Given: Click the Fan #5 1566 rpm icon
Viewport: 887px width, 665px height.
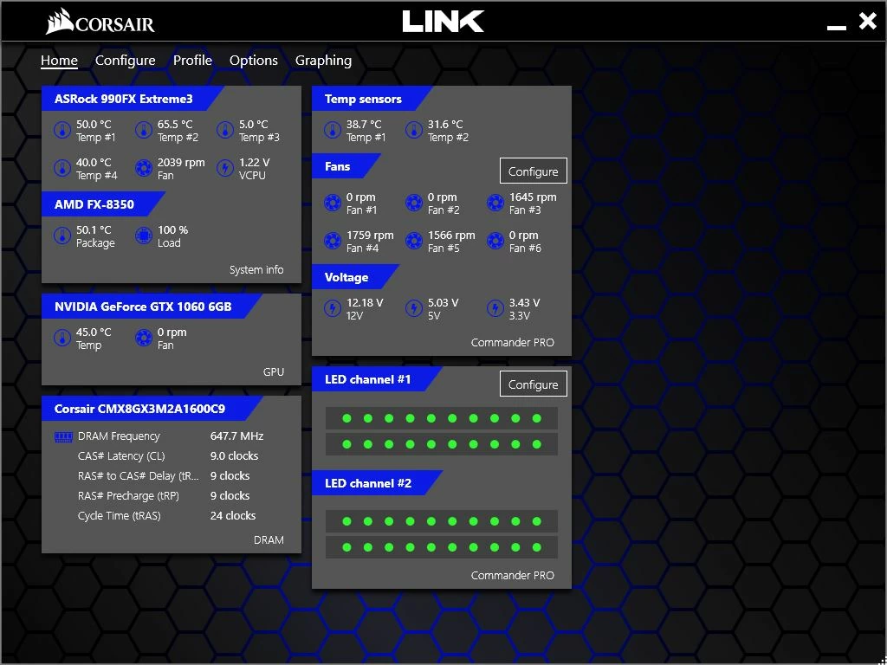Looking at the screenshot, I should (x=414, y=242).
